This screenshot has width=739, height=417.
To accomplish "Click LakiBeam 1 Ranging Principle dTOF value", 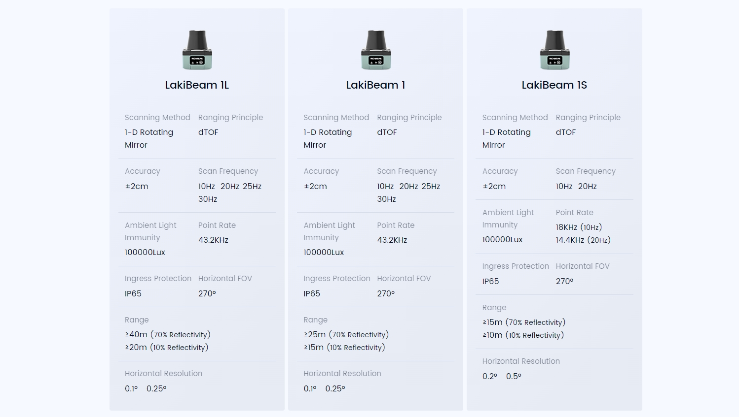I will coord(387,132).
